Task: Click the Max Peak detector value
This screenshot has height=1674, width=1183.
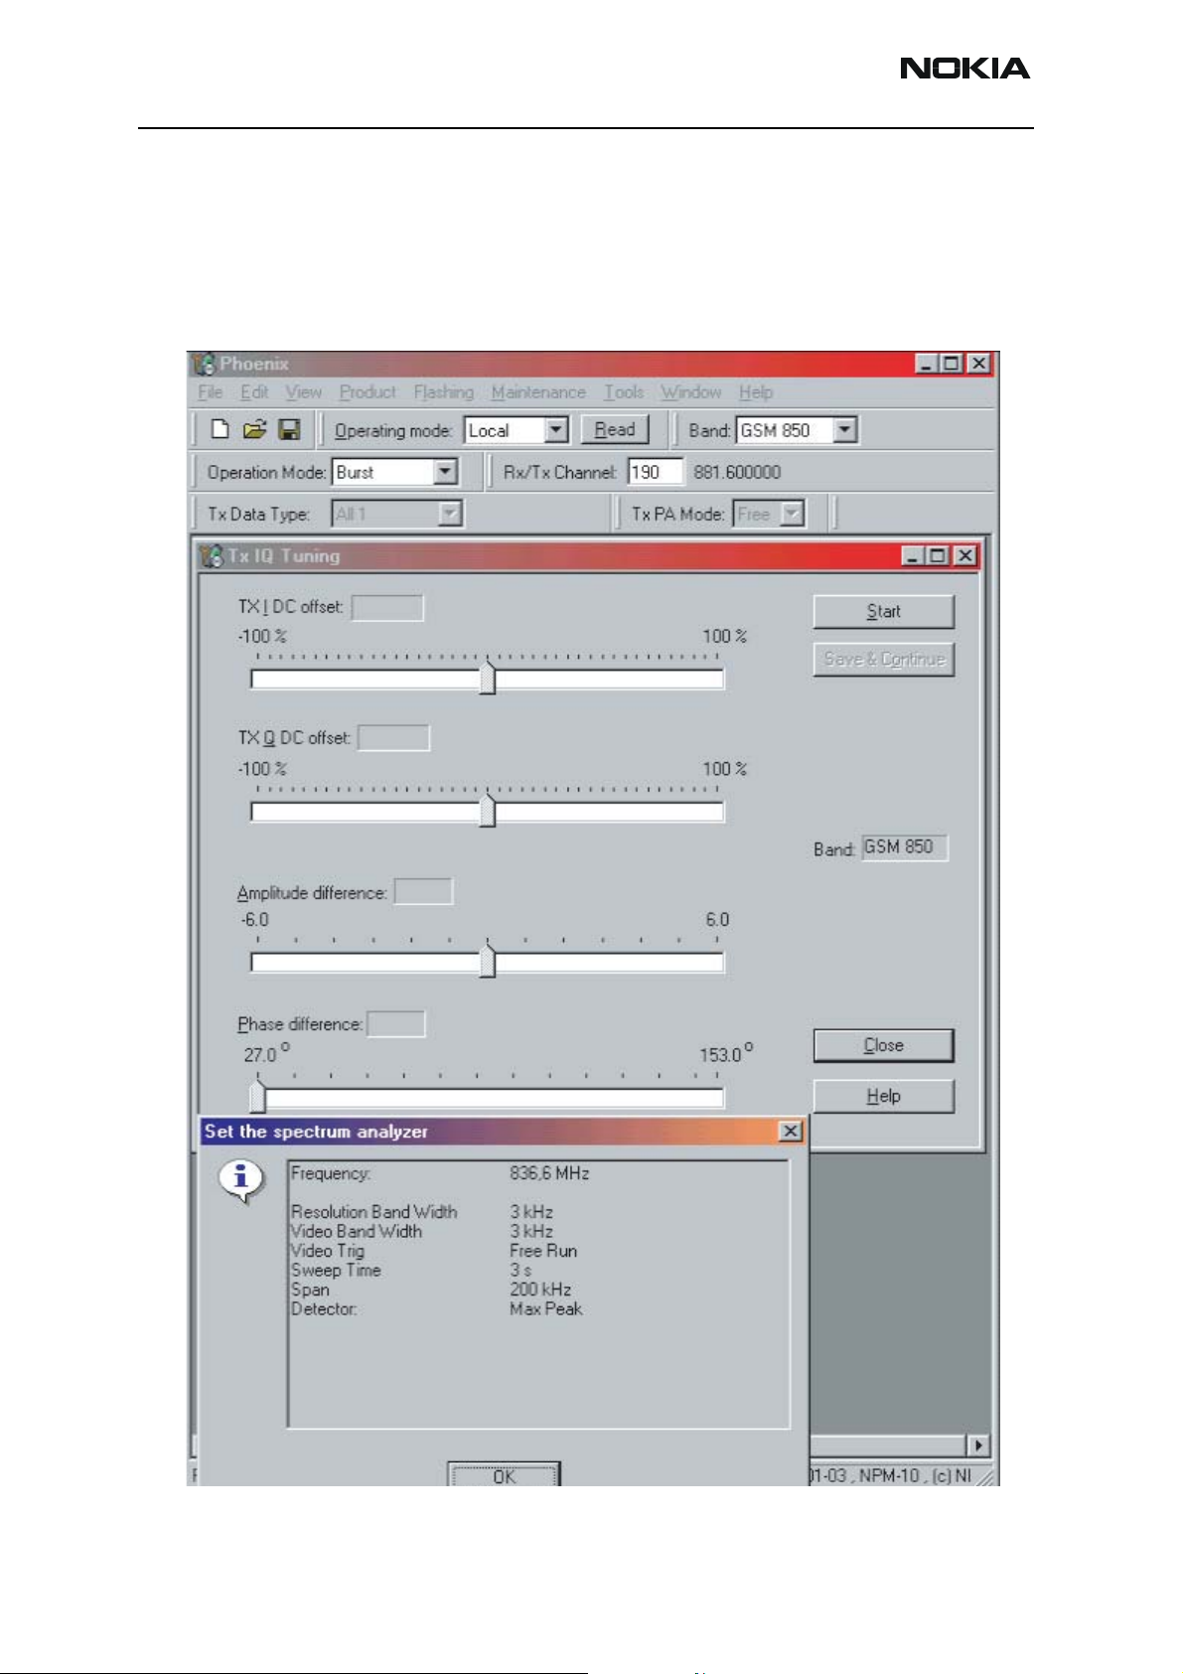Action: [x=546, y=1309]
